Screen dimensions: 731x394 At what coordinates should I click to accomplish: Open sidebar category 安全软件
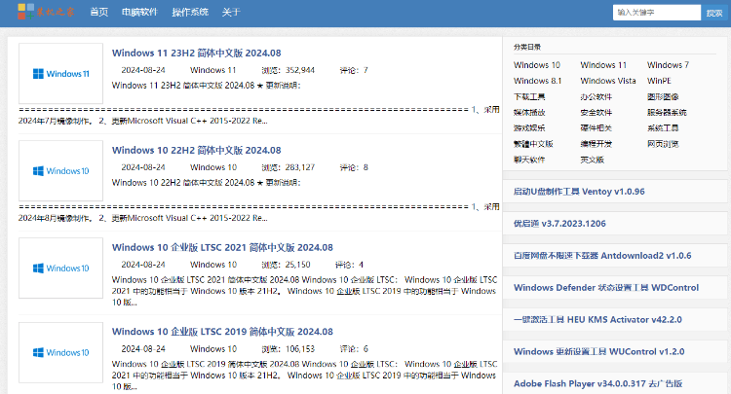[596, 113]
